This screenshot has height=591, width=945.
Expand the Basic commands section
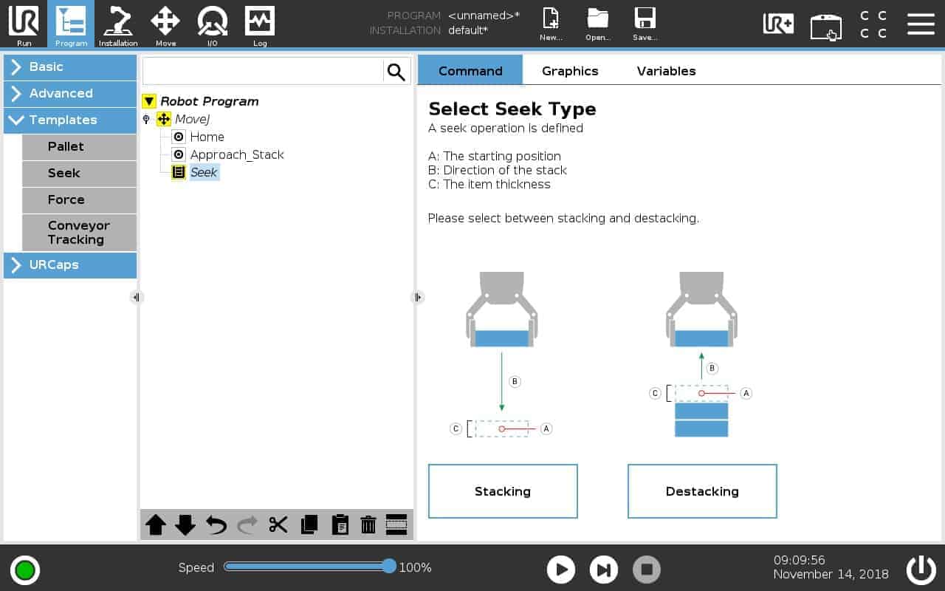coord(69,67)
